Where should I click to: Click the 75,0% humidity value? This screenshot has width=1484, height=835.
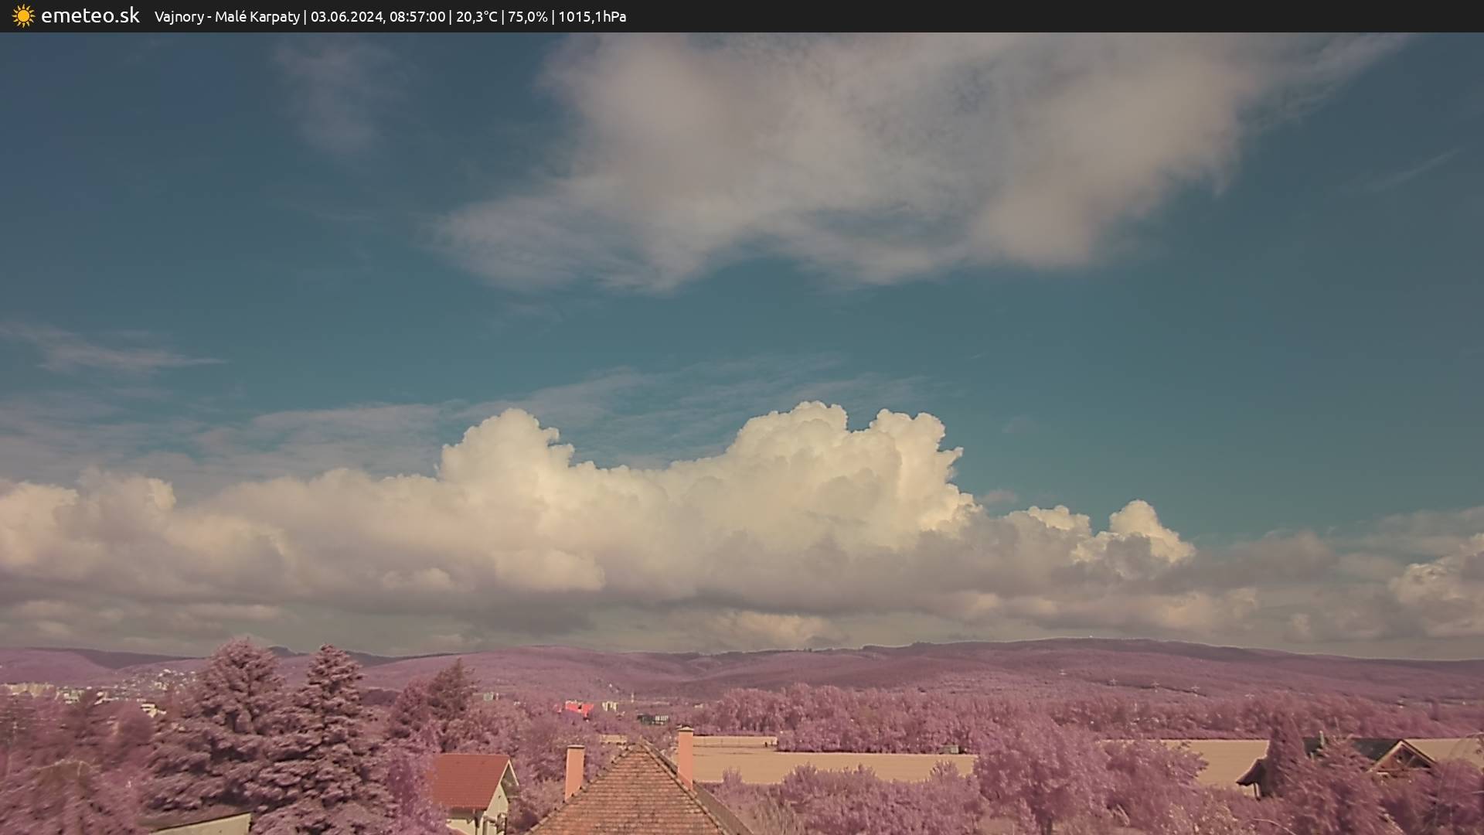(x=527, y=17)
